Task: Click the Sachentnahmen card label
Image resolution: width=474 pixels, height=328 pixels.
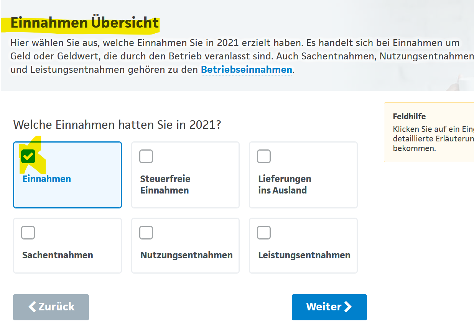Action: click(58, 255)
